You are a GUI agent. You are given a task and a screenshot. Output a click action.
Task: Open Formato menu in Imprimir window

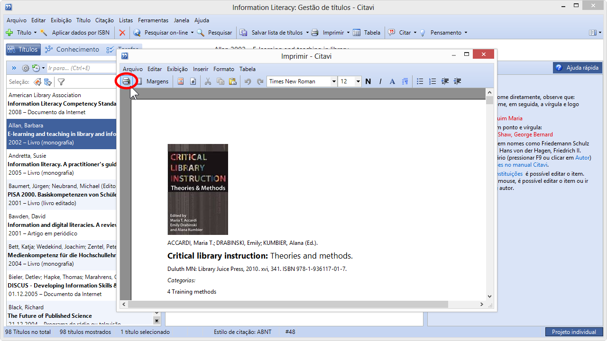[x=224, y=69]
